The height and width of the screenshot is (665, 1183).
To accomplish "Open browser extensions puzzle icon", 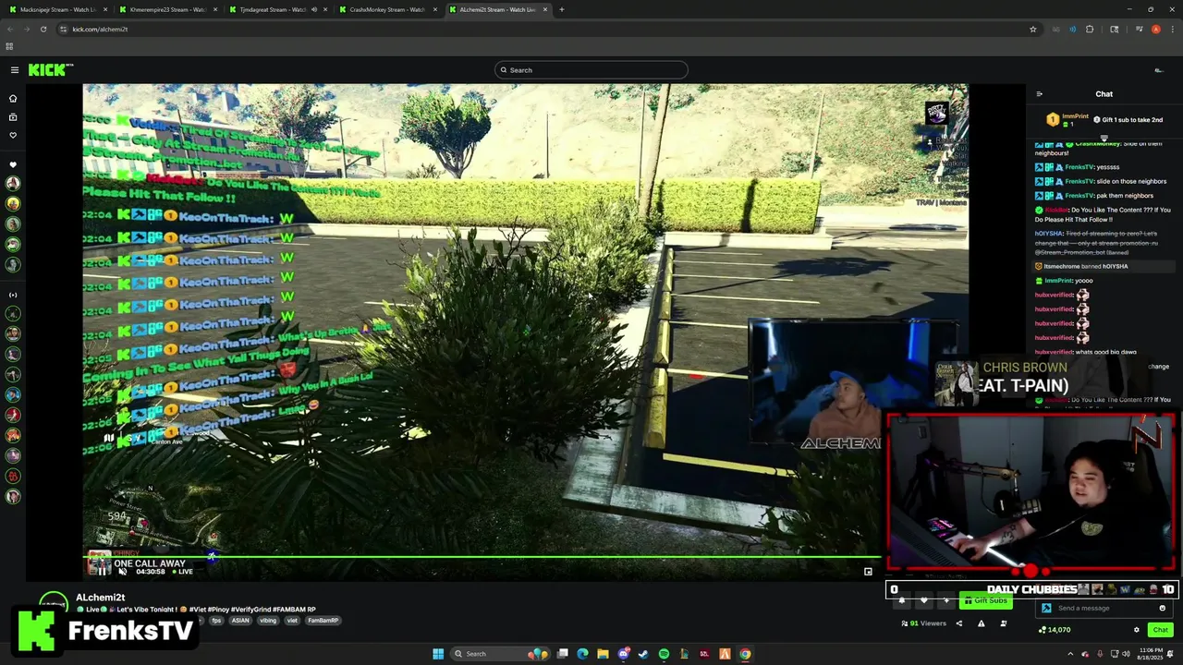I will (1090, 29).
